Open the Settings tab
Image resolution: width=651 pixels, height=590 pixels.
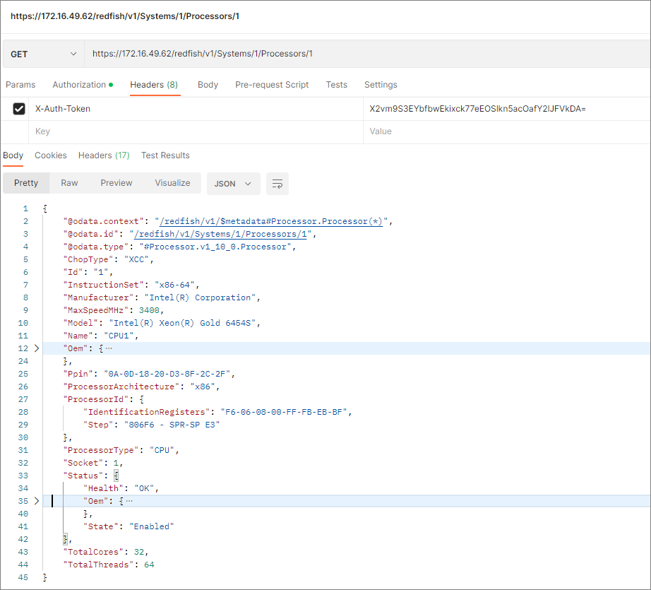[x=381, y=85]
